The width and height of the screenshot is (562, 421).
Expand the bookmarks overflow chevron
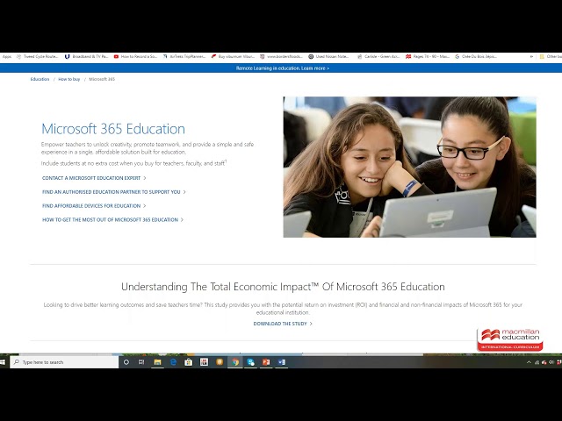pyautogui.click(x=531, y=56)
